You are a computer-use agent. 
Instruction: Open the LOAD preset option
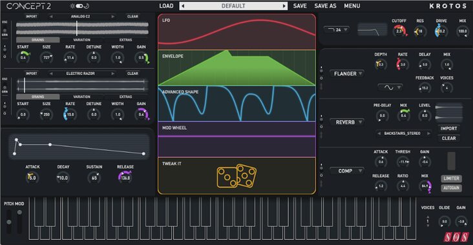click(x=166, y=6)
